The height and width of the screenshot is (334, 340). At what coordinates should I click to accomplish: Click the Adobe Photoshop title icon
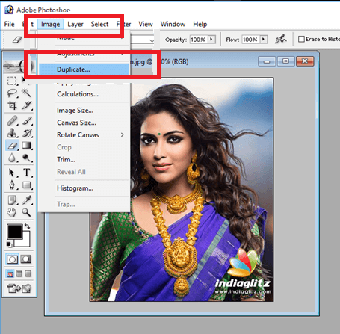[9, 10]
